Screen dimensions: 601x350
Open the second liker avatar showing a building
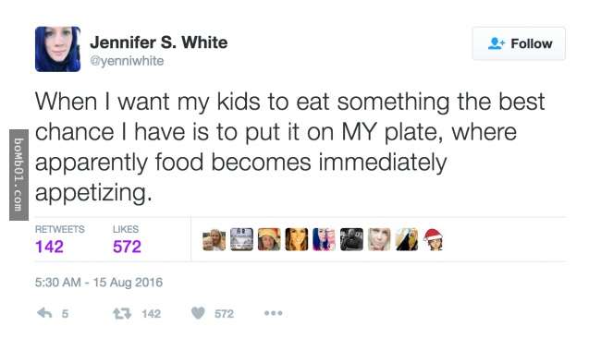[x=241, y=239]
